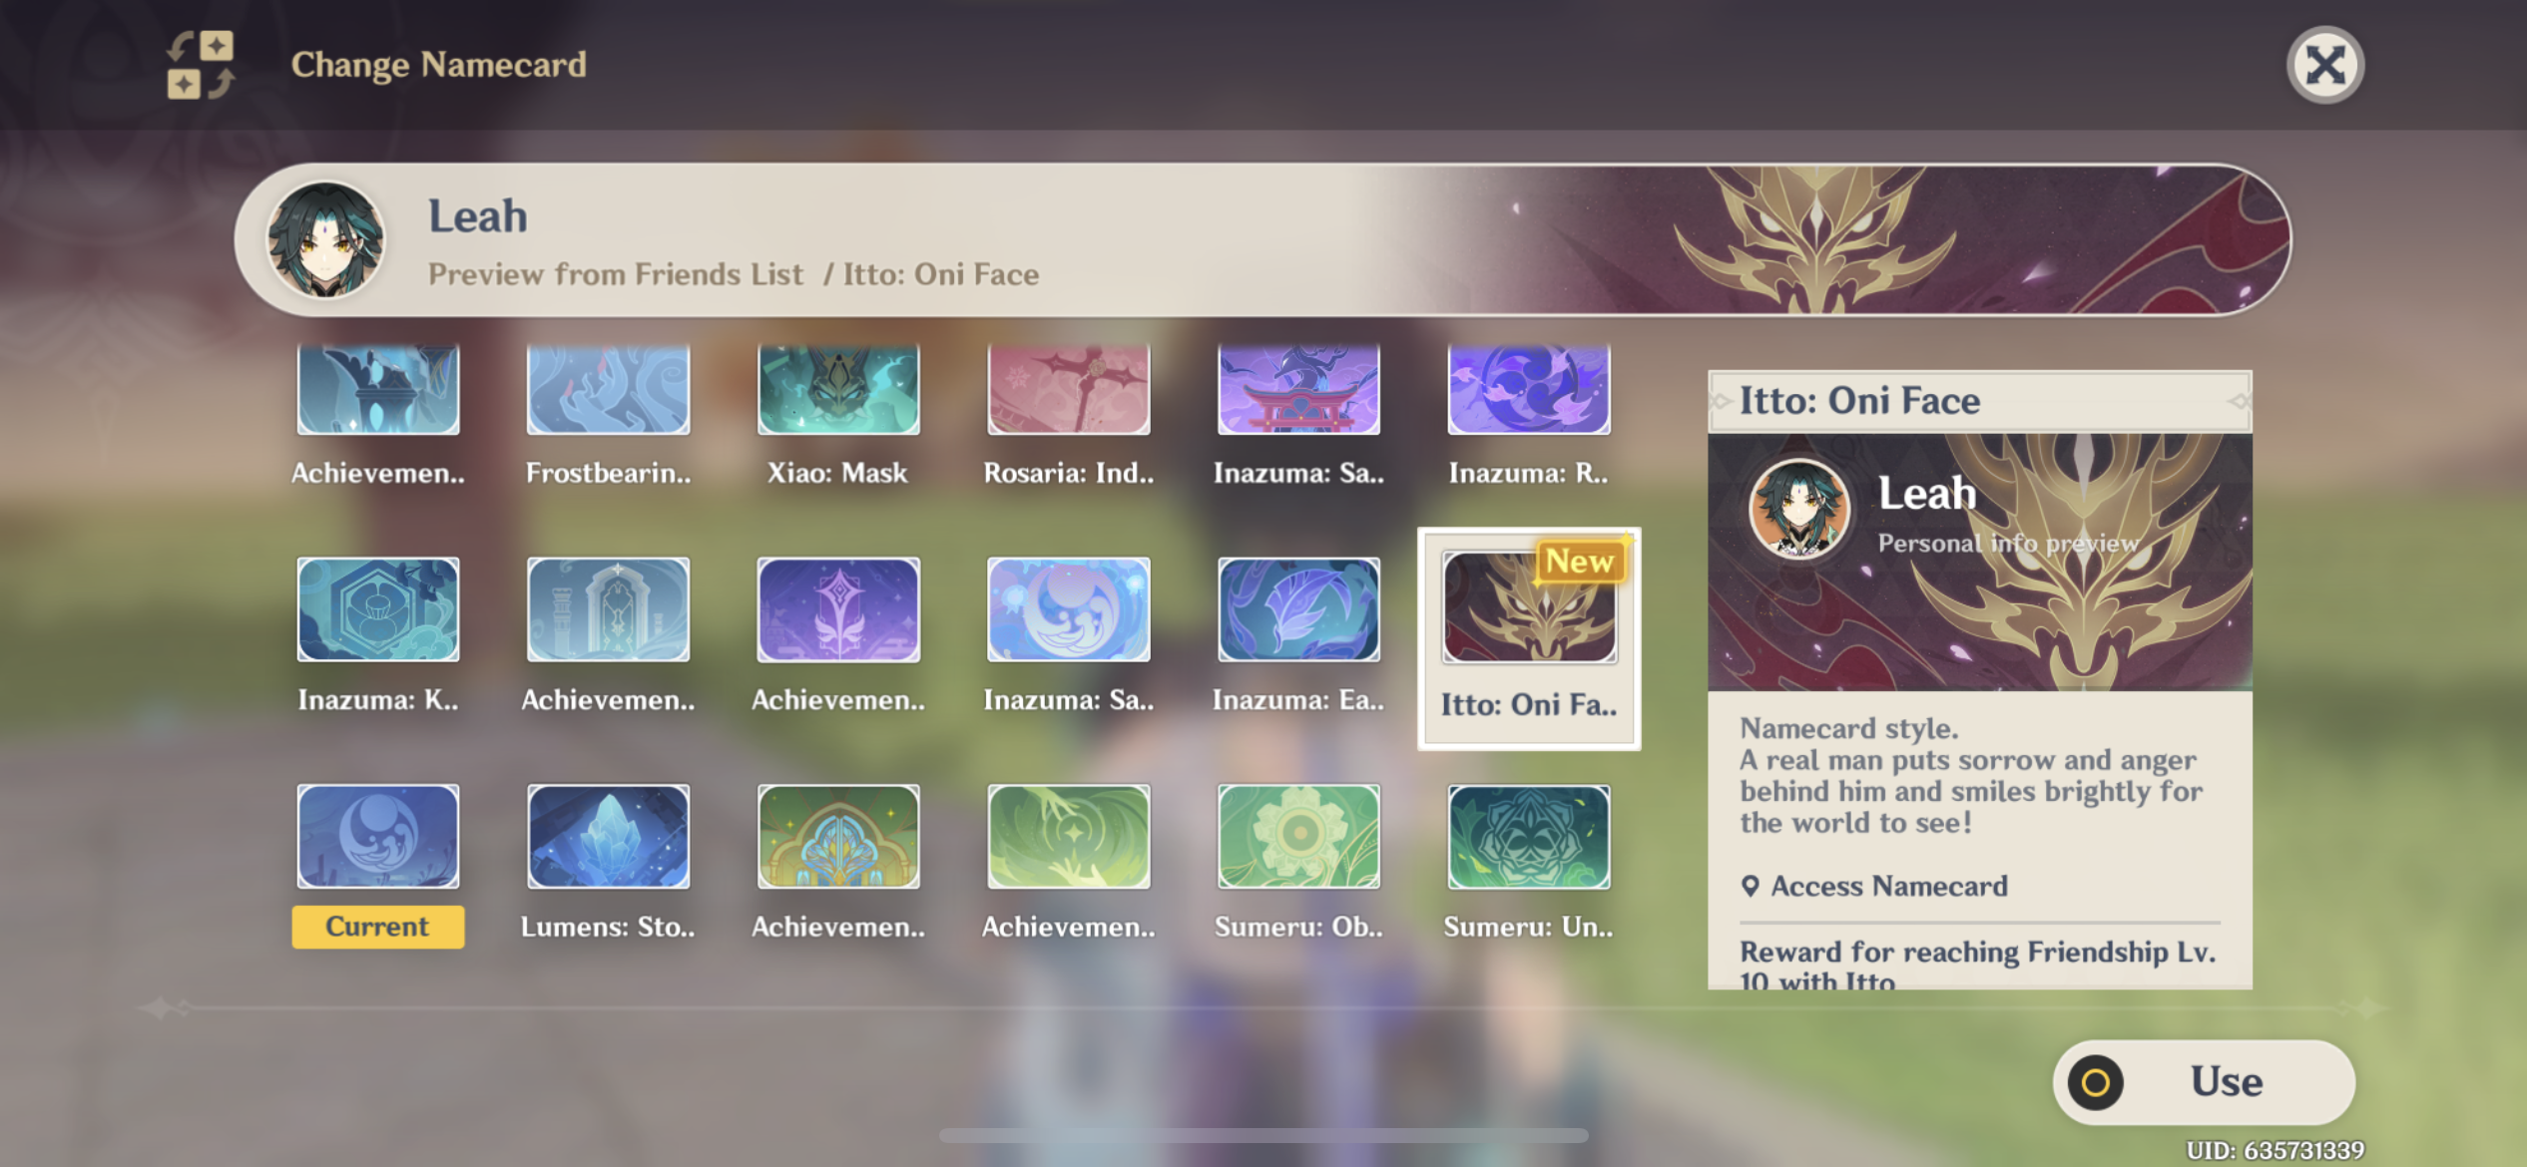Click the yellow circle icon on Use button
The height and width of the screenshot is (1167, 2527).
point(2095,1082)
